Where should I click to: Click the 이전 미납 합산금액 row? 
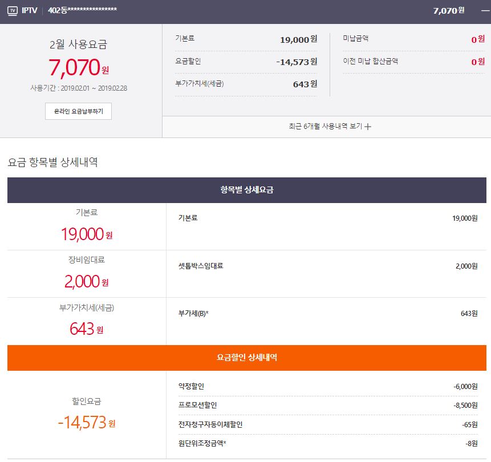pyautogui.click(x=413, y=62)
